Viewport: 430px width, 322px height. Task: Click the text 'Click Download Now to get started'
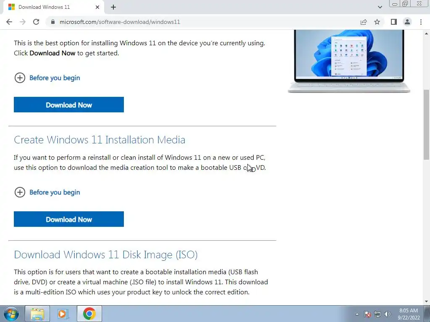66,53
